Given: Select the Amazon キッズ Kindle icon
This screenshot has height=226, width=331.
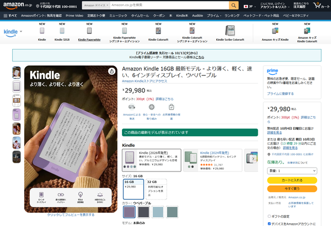Looking at the screenshot, I should (275, 31).
